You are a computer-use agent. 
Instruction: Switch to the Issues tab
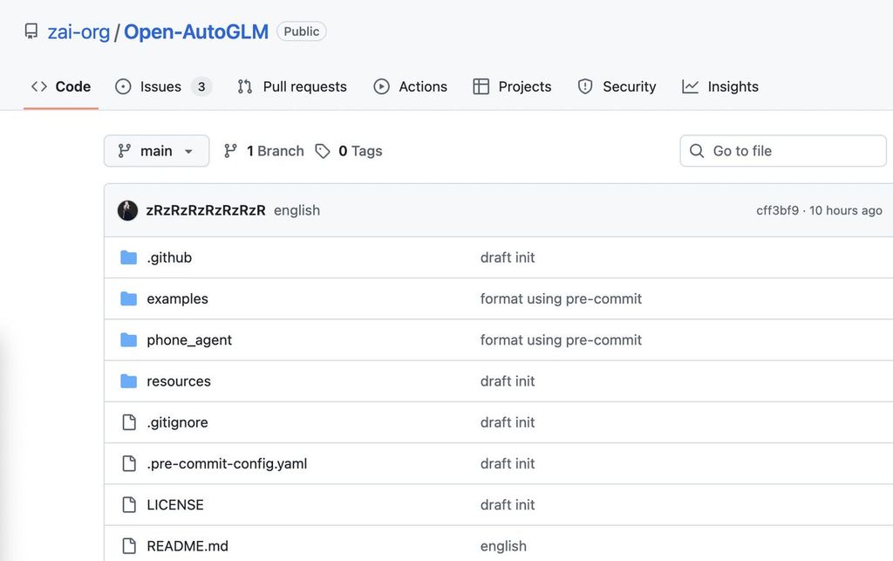(162, 86)
